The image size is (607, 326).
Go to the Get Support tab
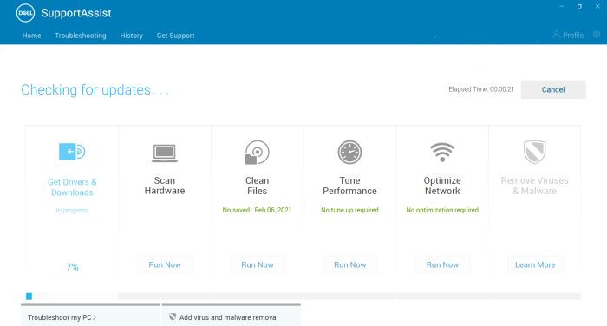pos(175,36)
